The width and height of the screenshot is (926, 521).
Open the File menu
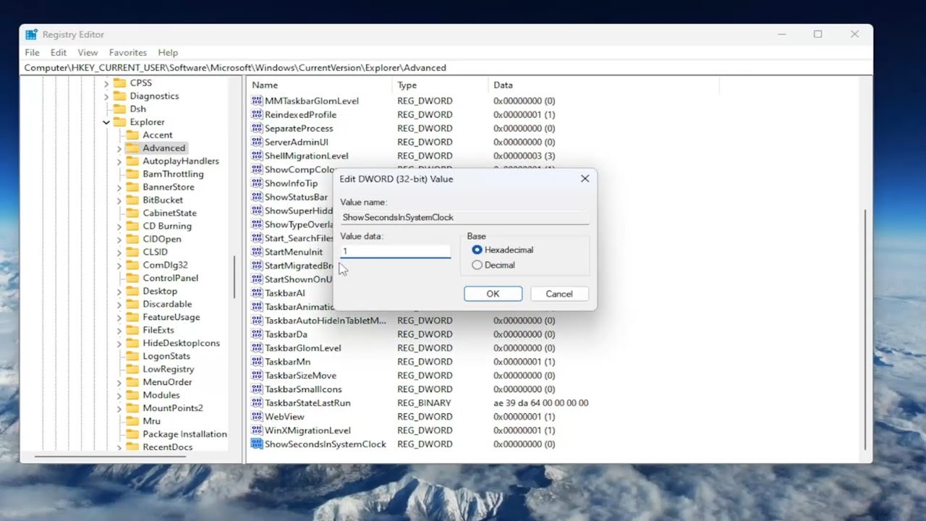coord(32,53)
